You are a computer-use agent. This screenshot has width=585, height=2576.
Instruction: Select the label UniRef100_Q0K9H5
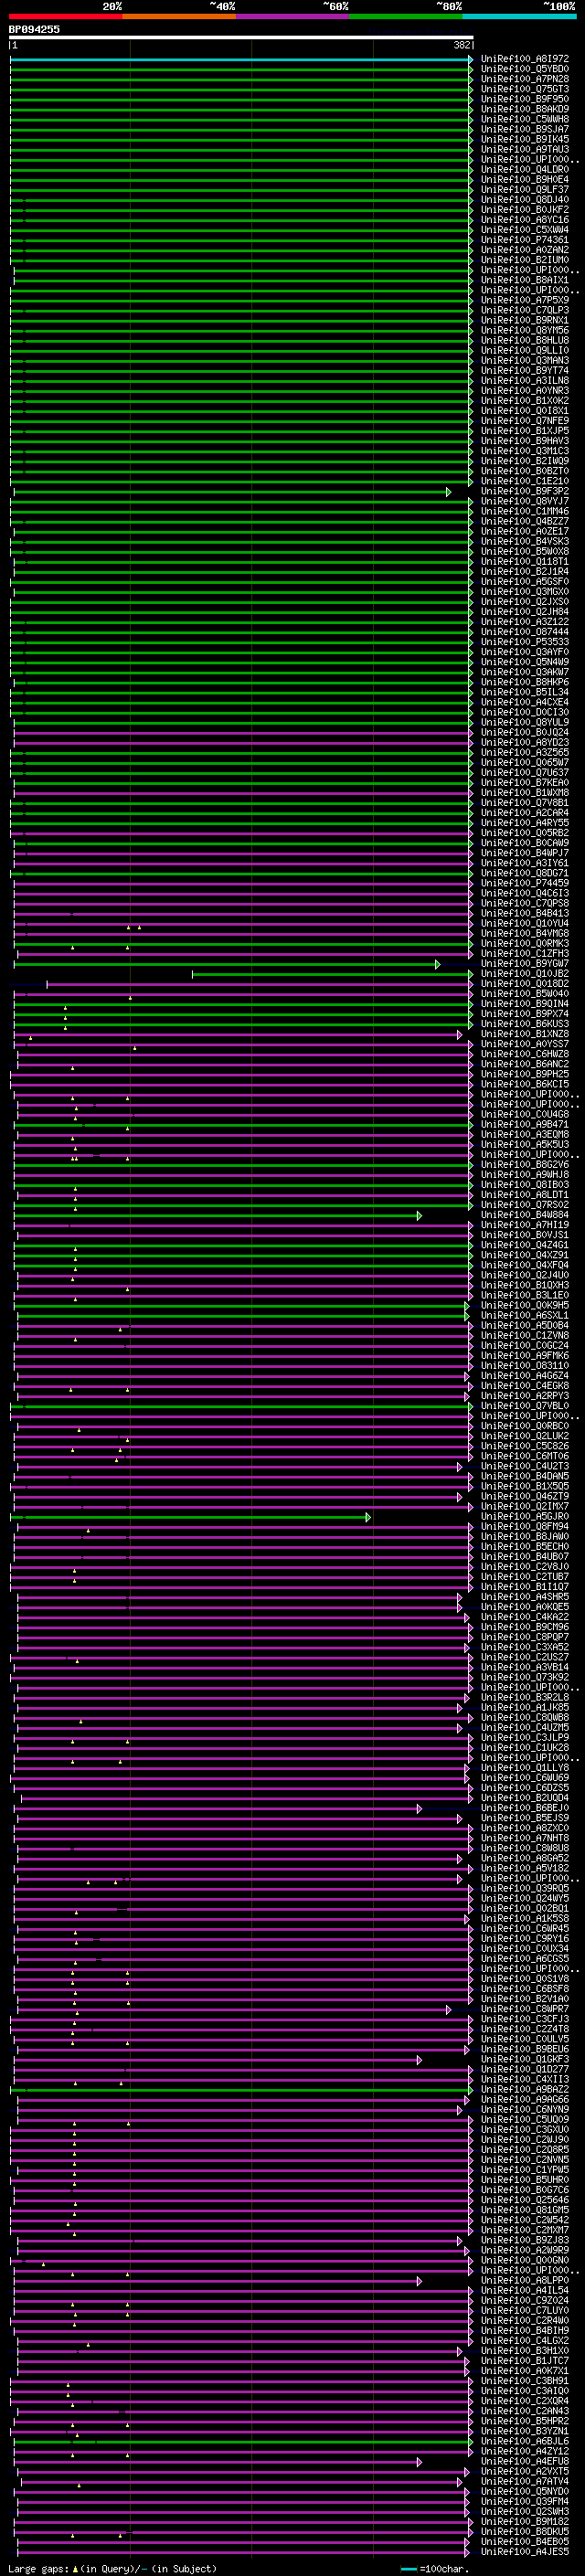point(525,1305)
